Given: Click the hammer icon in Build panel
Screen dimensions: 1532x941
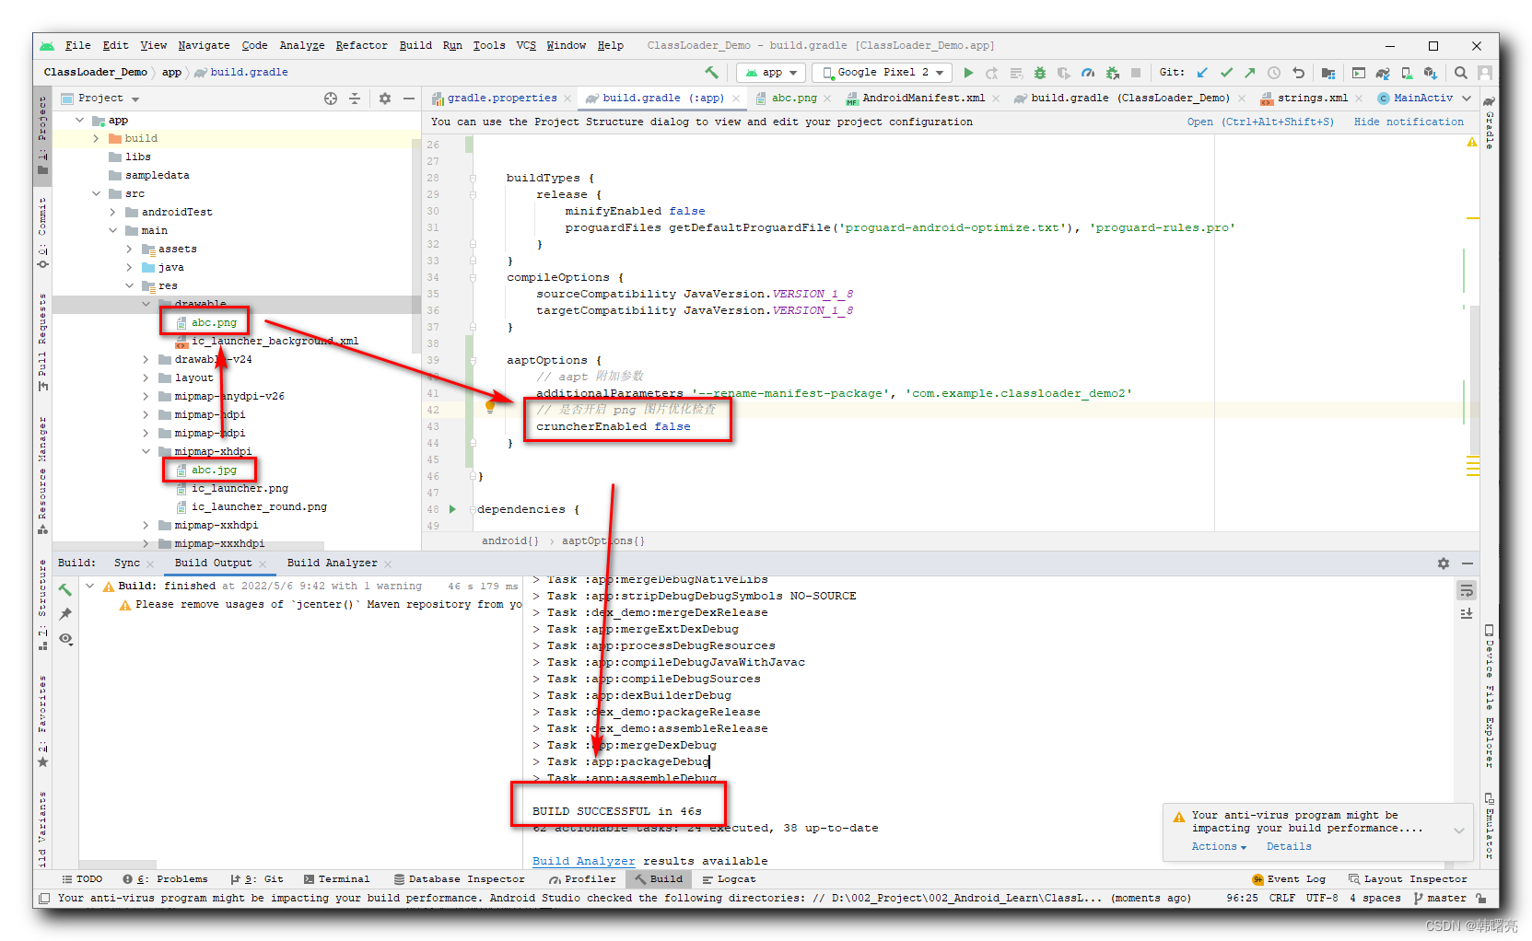Looking at the screenshot, I should click(x=64, y=589).
